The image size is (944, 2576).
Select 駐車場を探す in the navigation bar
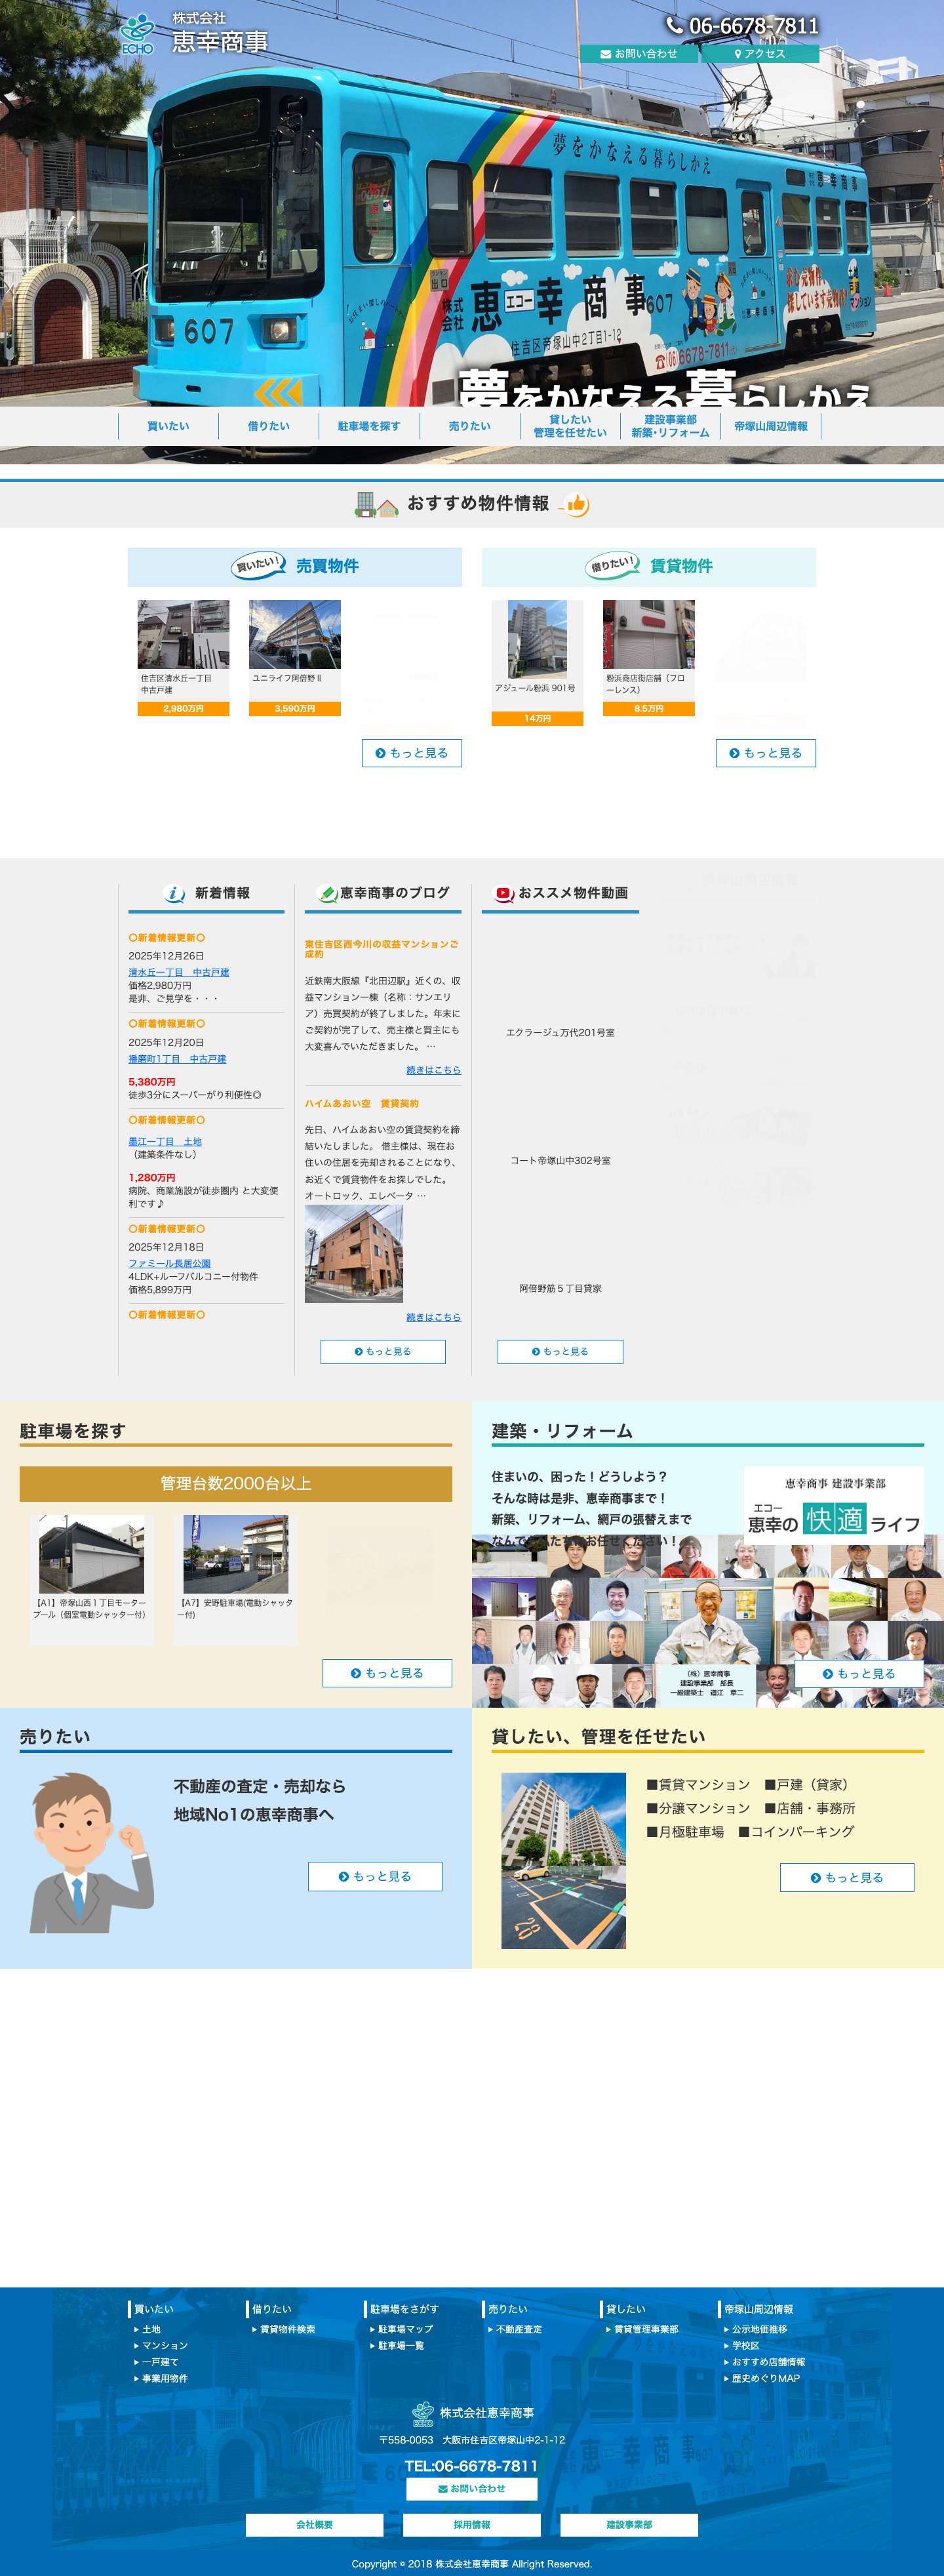(369, 426)
